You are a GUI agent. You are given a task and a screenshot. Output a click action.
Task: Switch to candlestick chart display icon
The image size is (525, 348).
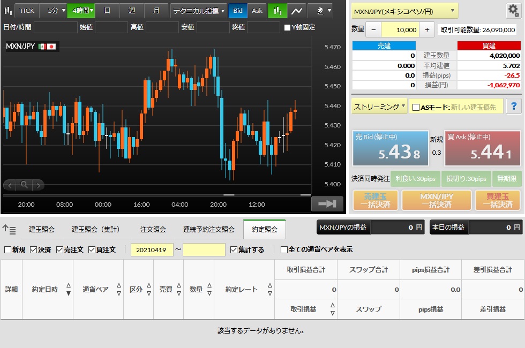(277, 11)
